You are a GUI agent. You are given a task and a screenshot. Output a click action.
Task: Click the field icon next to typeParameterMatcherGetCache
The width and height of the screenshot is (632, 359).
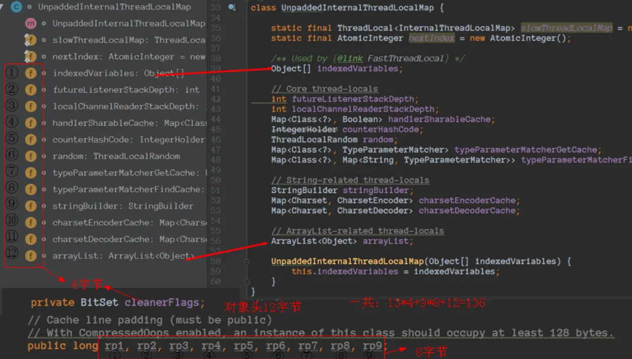[x=31, y=173]
